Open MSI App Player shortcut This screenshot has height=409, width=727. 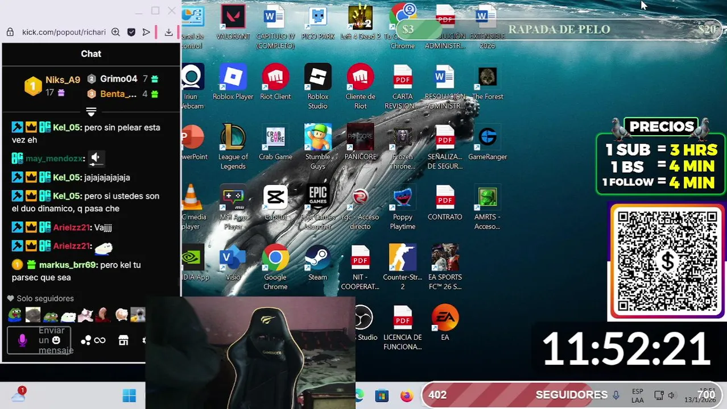click(x=233, y=208)
